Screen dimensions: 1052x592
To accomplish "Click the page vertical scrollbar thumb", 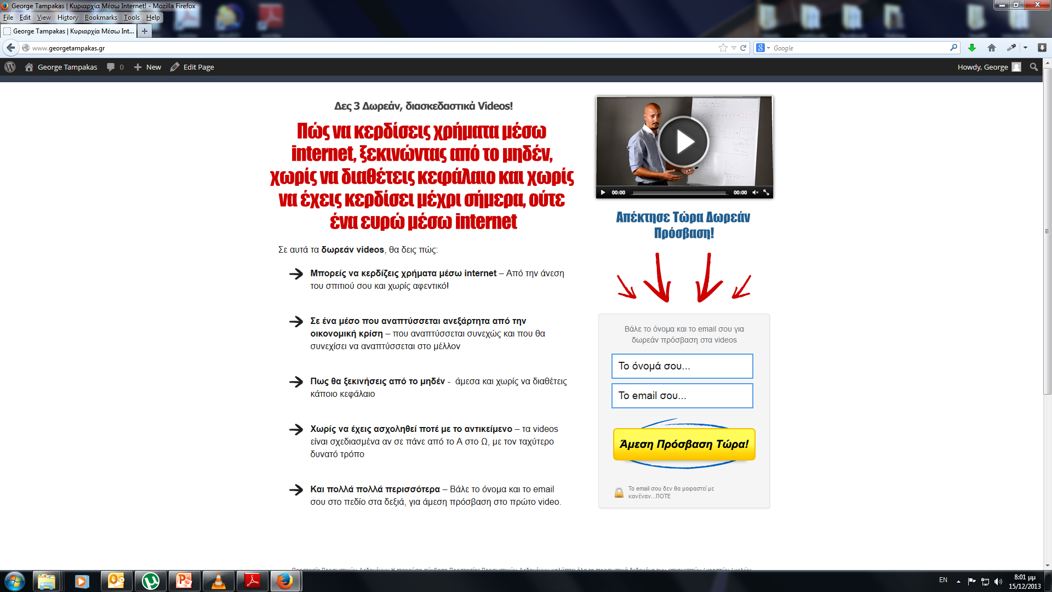I will [x=1047, y=230].
